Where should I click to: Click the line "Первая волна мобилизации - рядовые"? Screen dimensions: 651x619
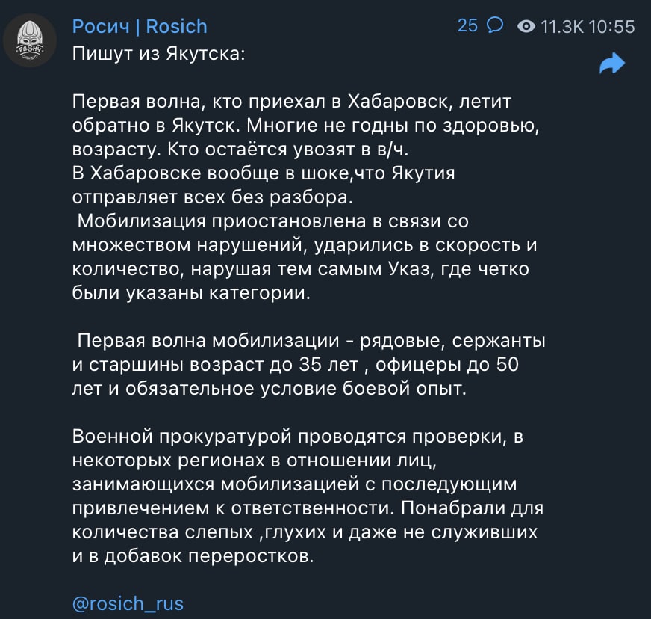(311, 341)
